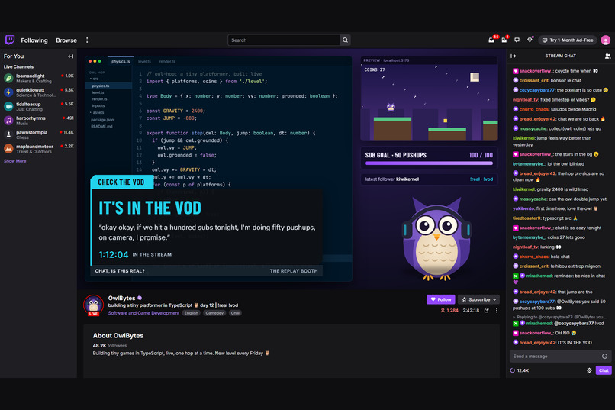
Task: Open the pink user avatar menu
Action: coord(605,40)
